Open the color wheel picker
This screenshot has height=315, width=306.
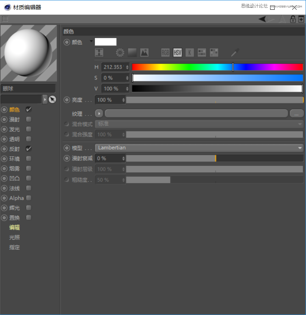point(120,52)
